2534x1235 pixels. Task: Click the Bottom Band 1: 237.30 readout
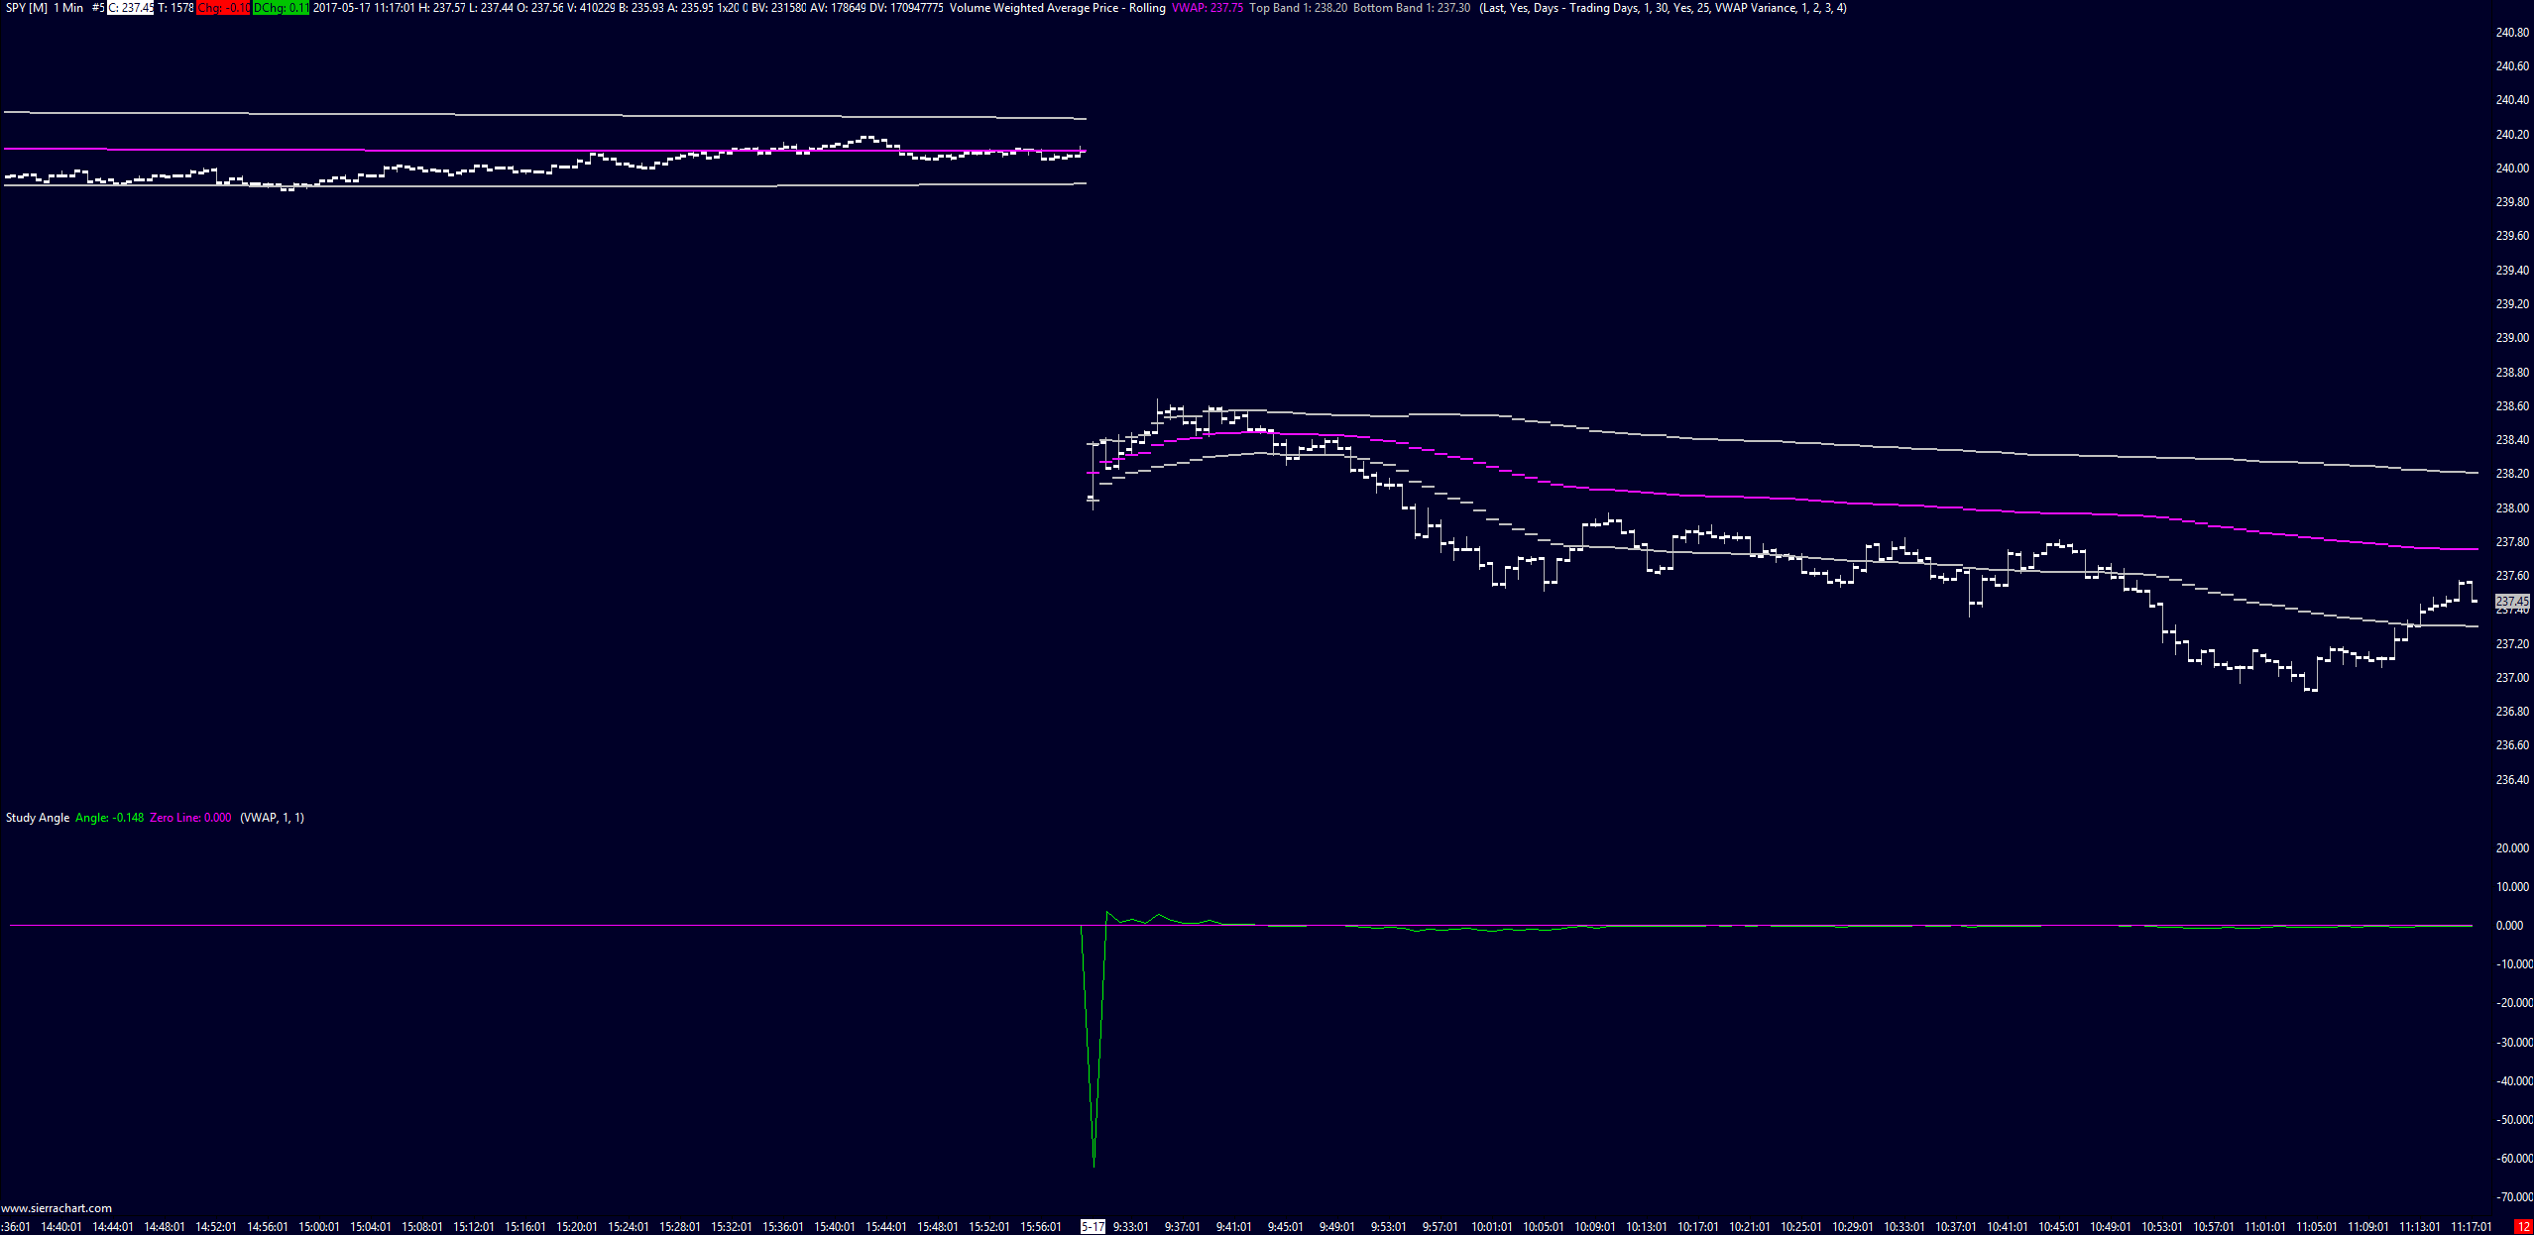1412,8
